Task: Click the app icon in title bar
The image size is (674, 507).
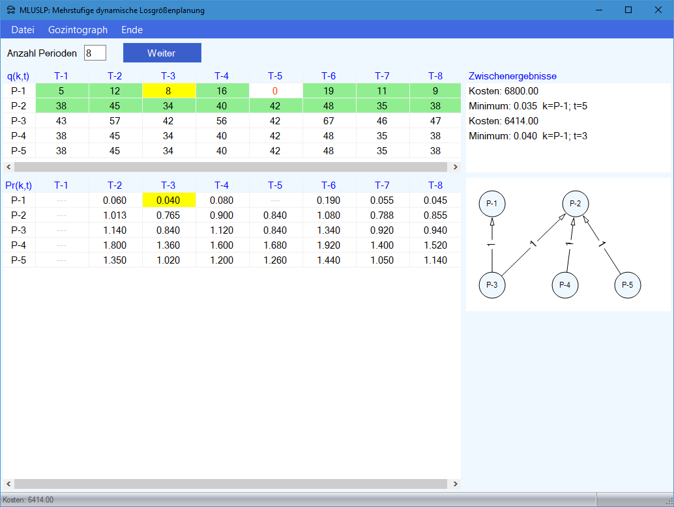Action: [x=11, y=10]
